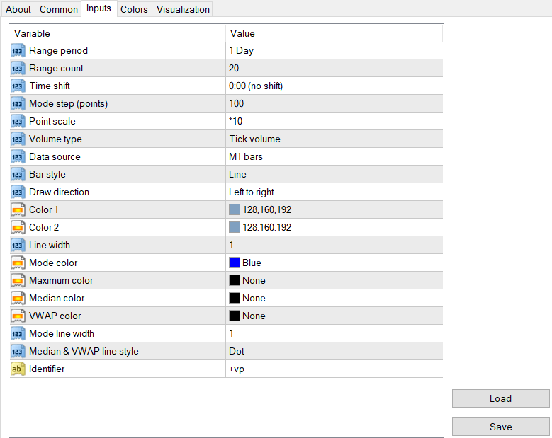Select the Inputs tab
Viewport: 552px width, 438px height.
(98, 8)
